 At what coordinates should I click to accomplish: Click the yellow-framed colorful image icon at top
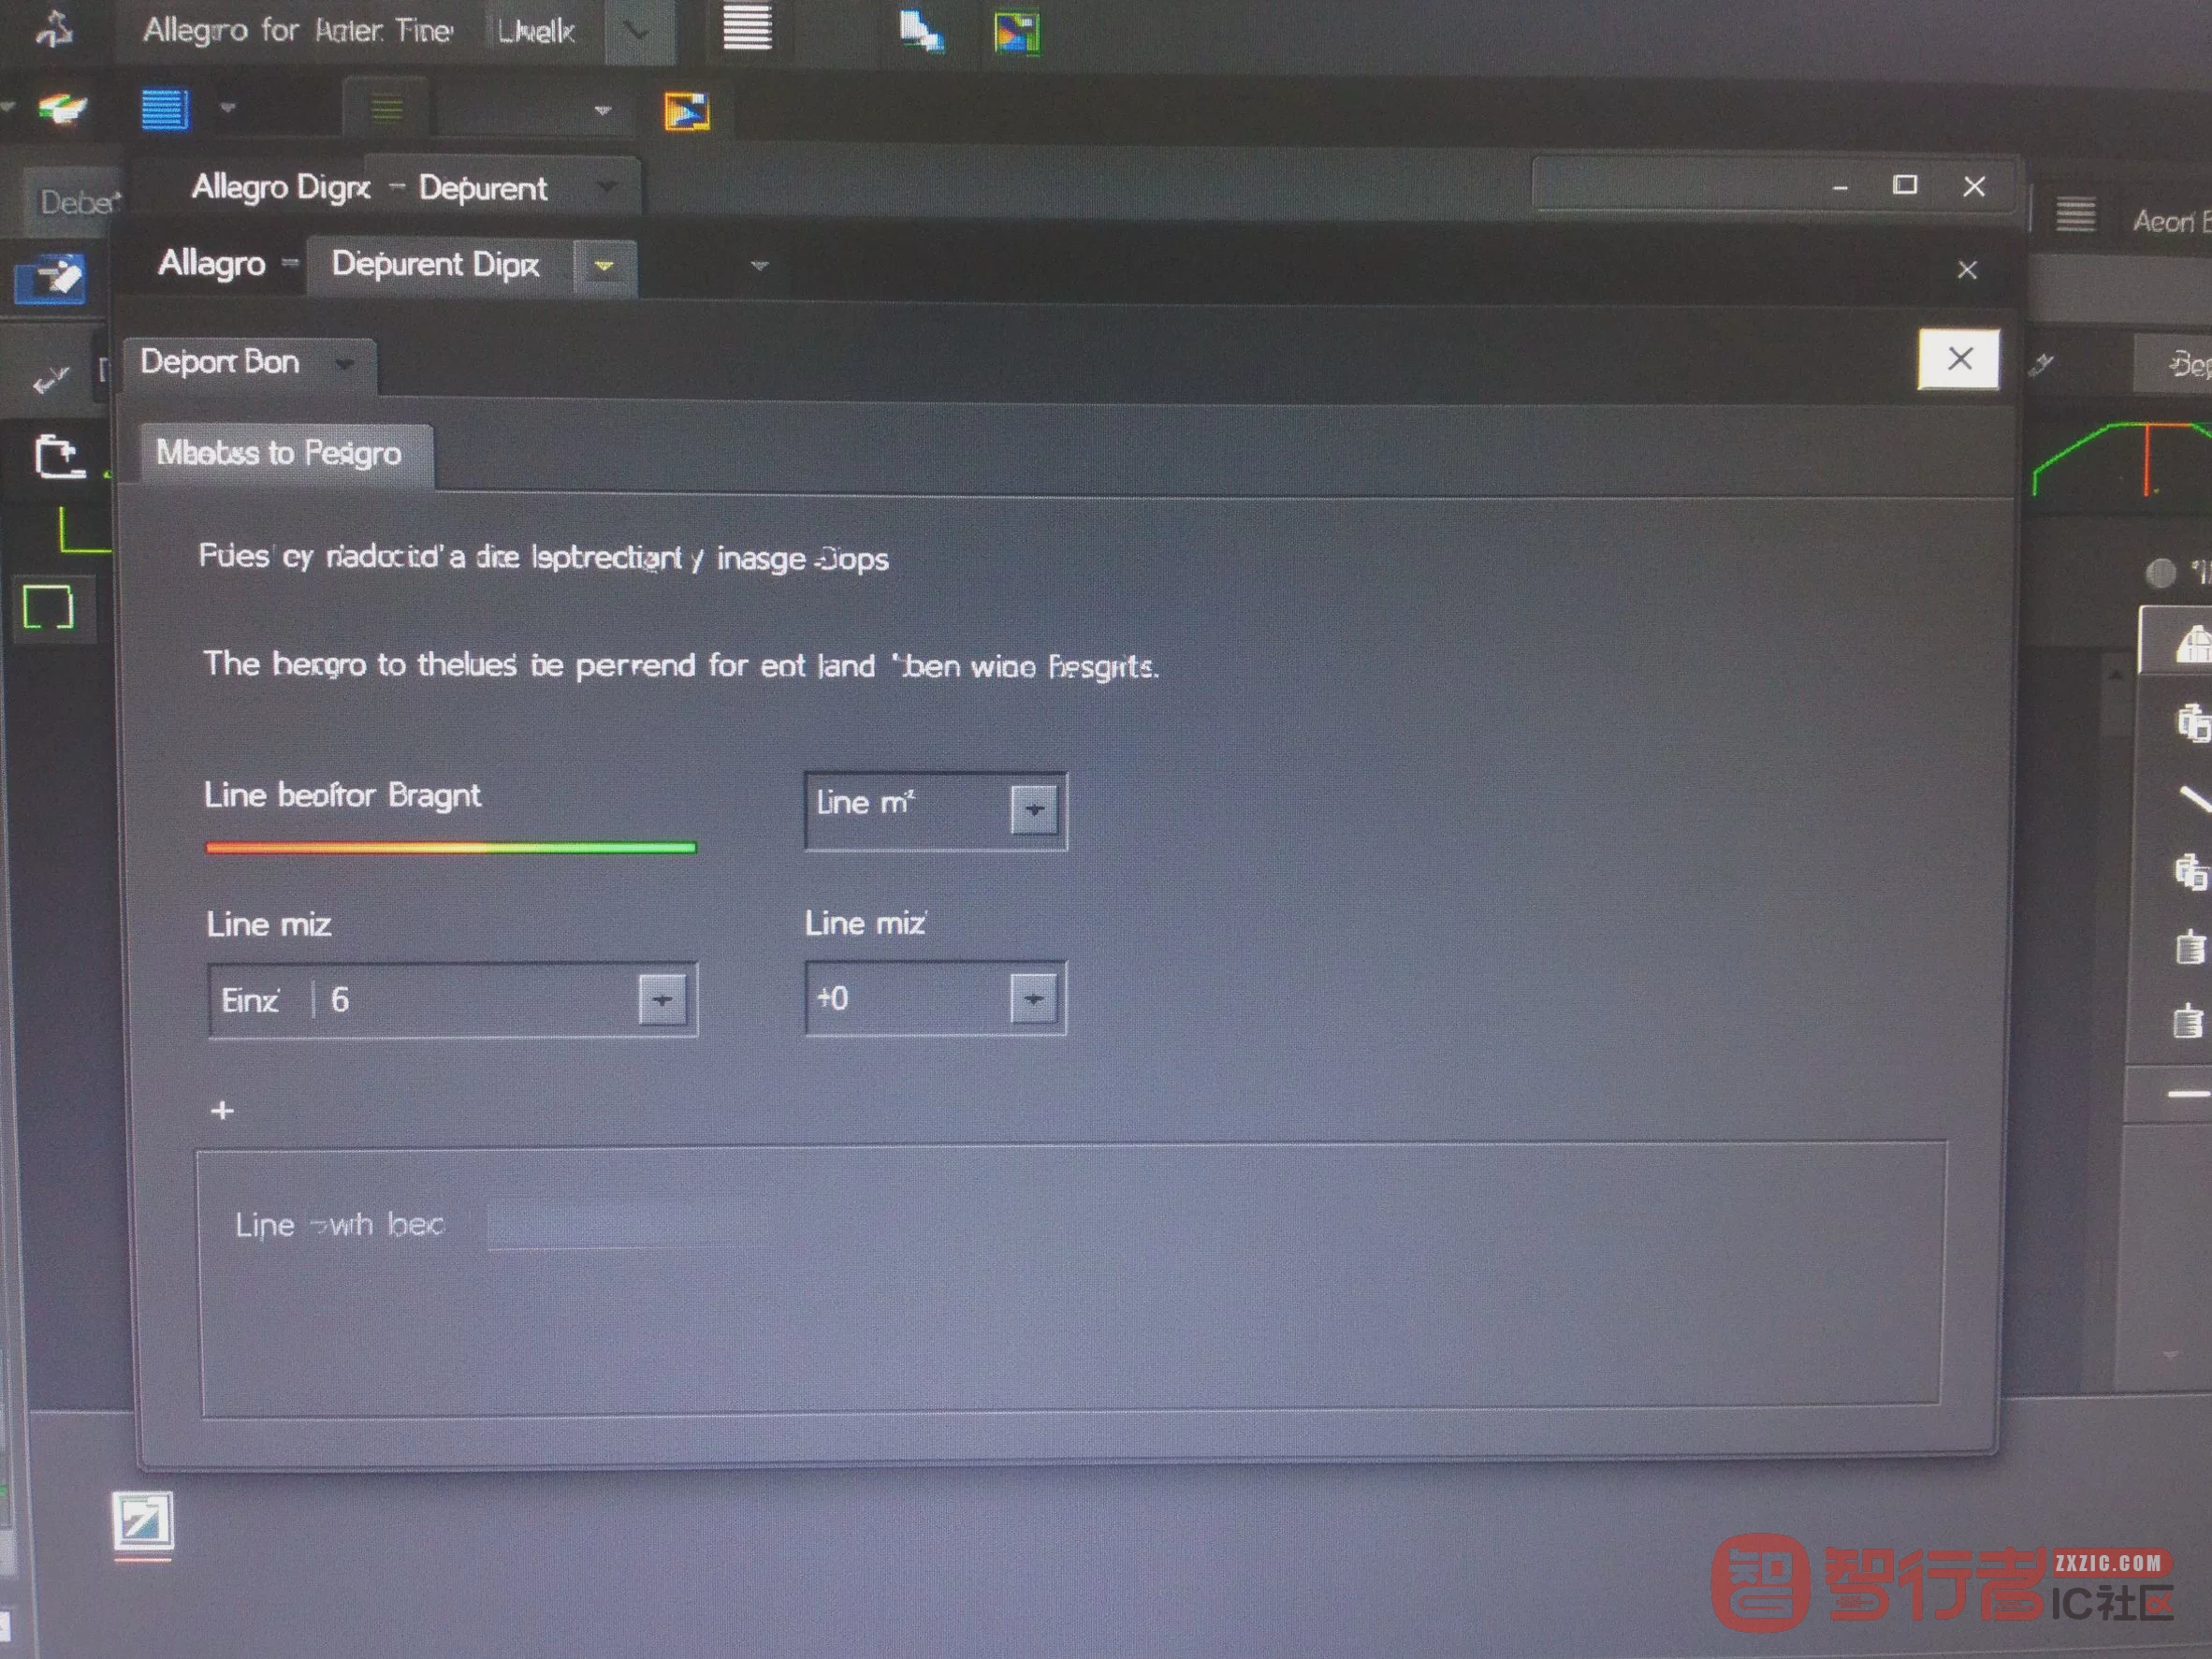click(1017, 33)
